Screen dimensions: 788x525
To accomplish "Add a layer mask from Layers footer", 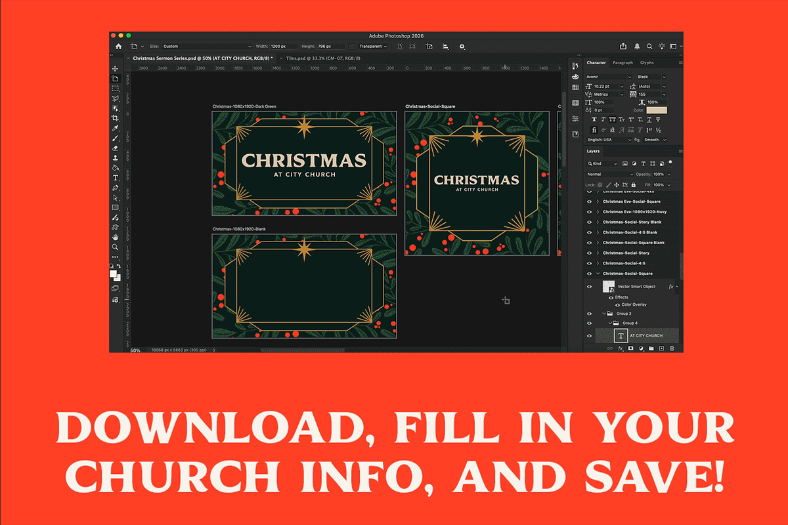I will point(630,348).
